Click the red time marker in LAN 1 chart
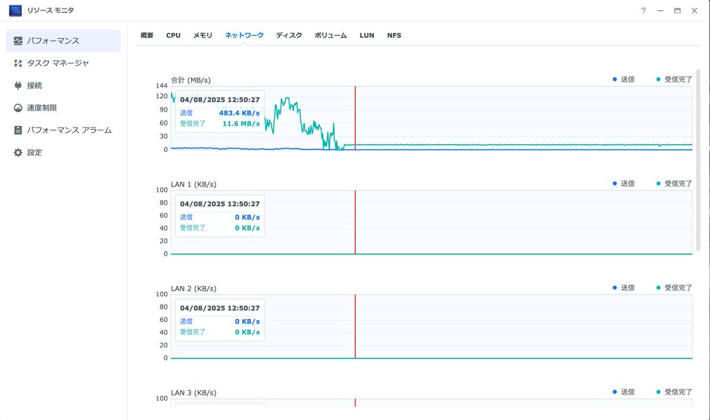Screen dimensions: 710x420 [355, 222]
